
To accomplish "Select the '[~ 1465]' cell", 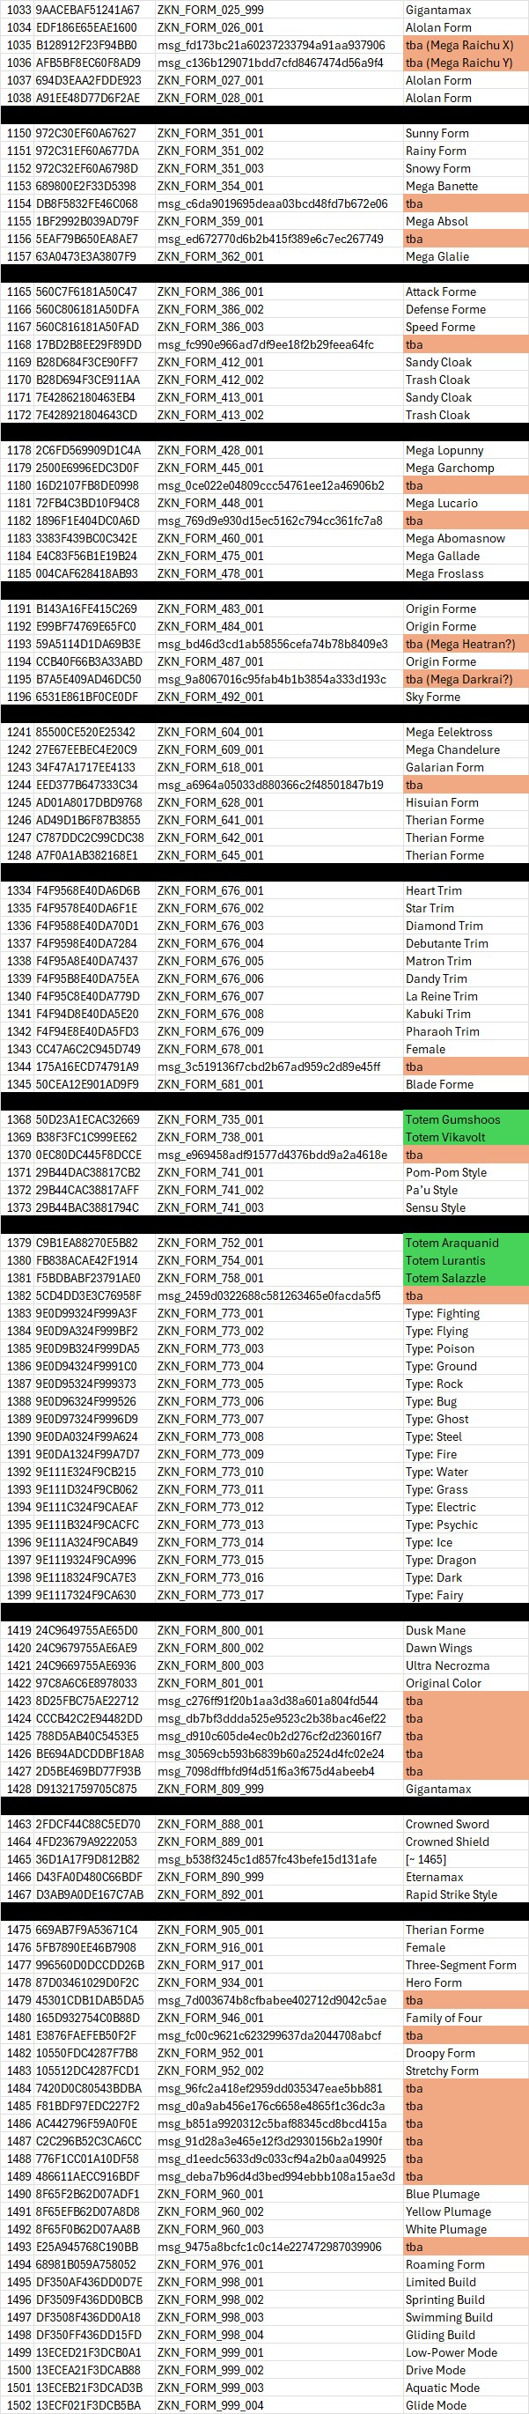I will point(425,1859).
